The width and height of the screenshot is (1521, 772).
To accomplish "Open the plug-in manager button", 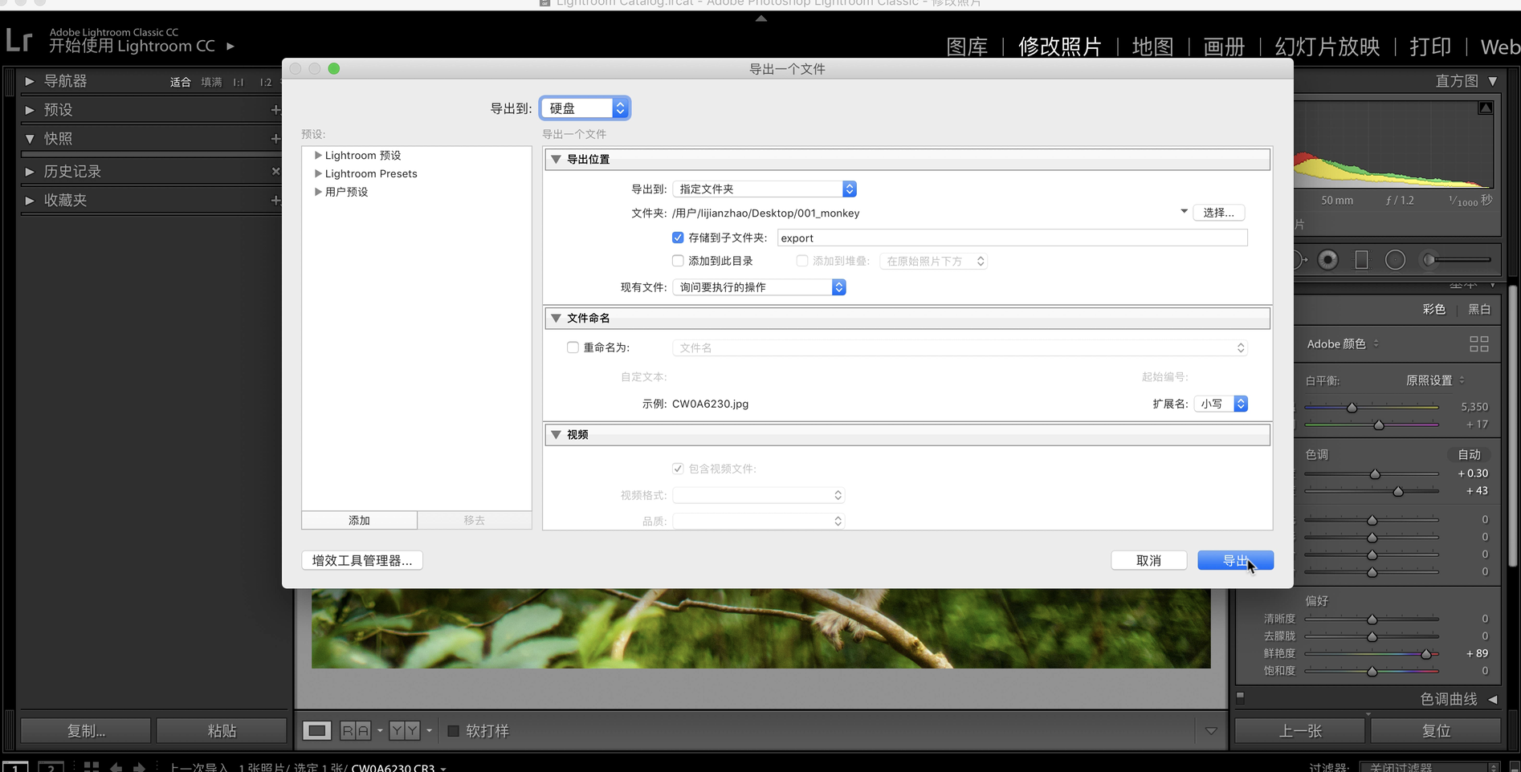I will click(x=362, y=560).
